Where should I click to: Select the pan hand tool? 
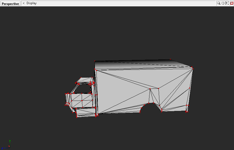[223, 3]
